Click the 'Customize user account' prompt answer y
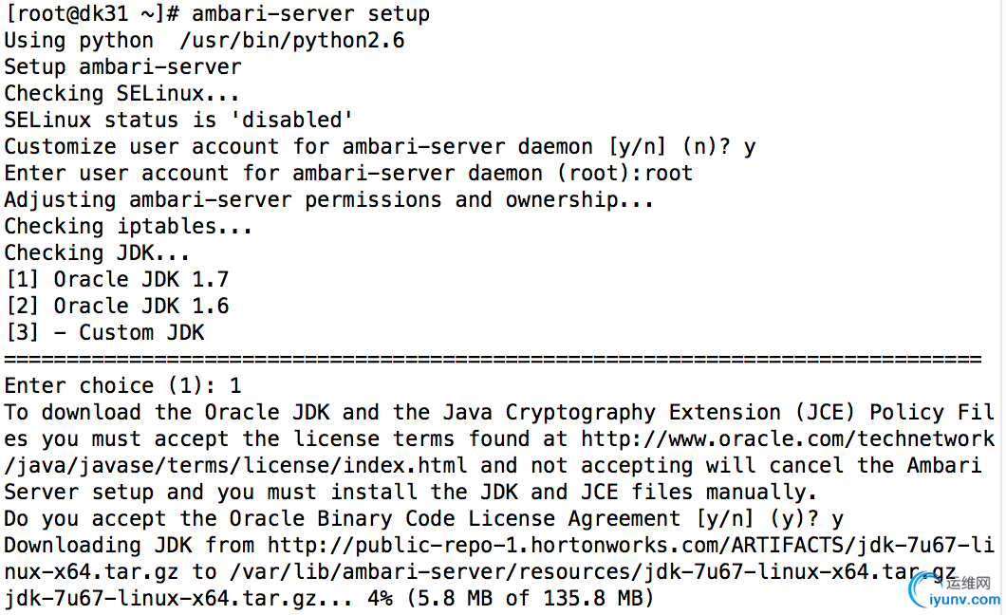This screenshot has height=615, width=1006. pyautogui.click(x=750, y=147)
